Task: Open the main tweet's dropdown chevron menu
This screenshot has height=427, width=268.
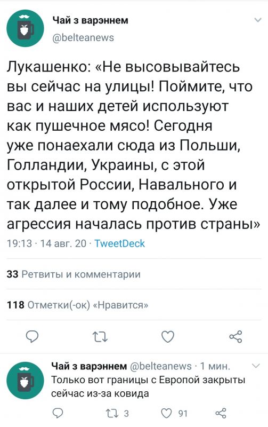Action: coord(257,20)
